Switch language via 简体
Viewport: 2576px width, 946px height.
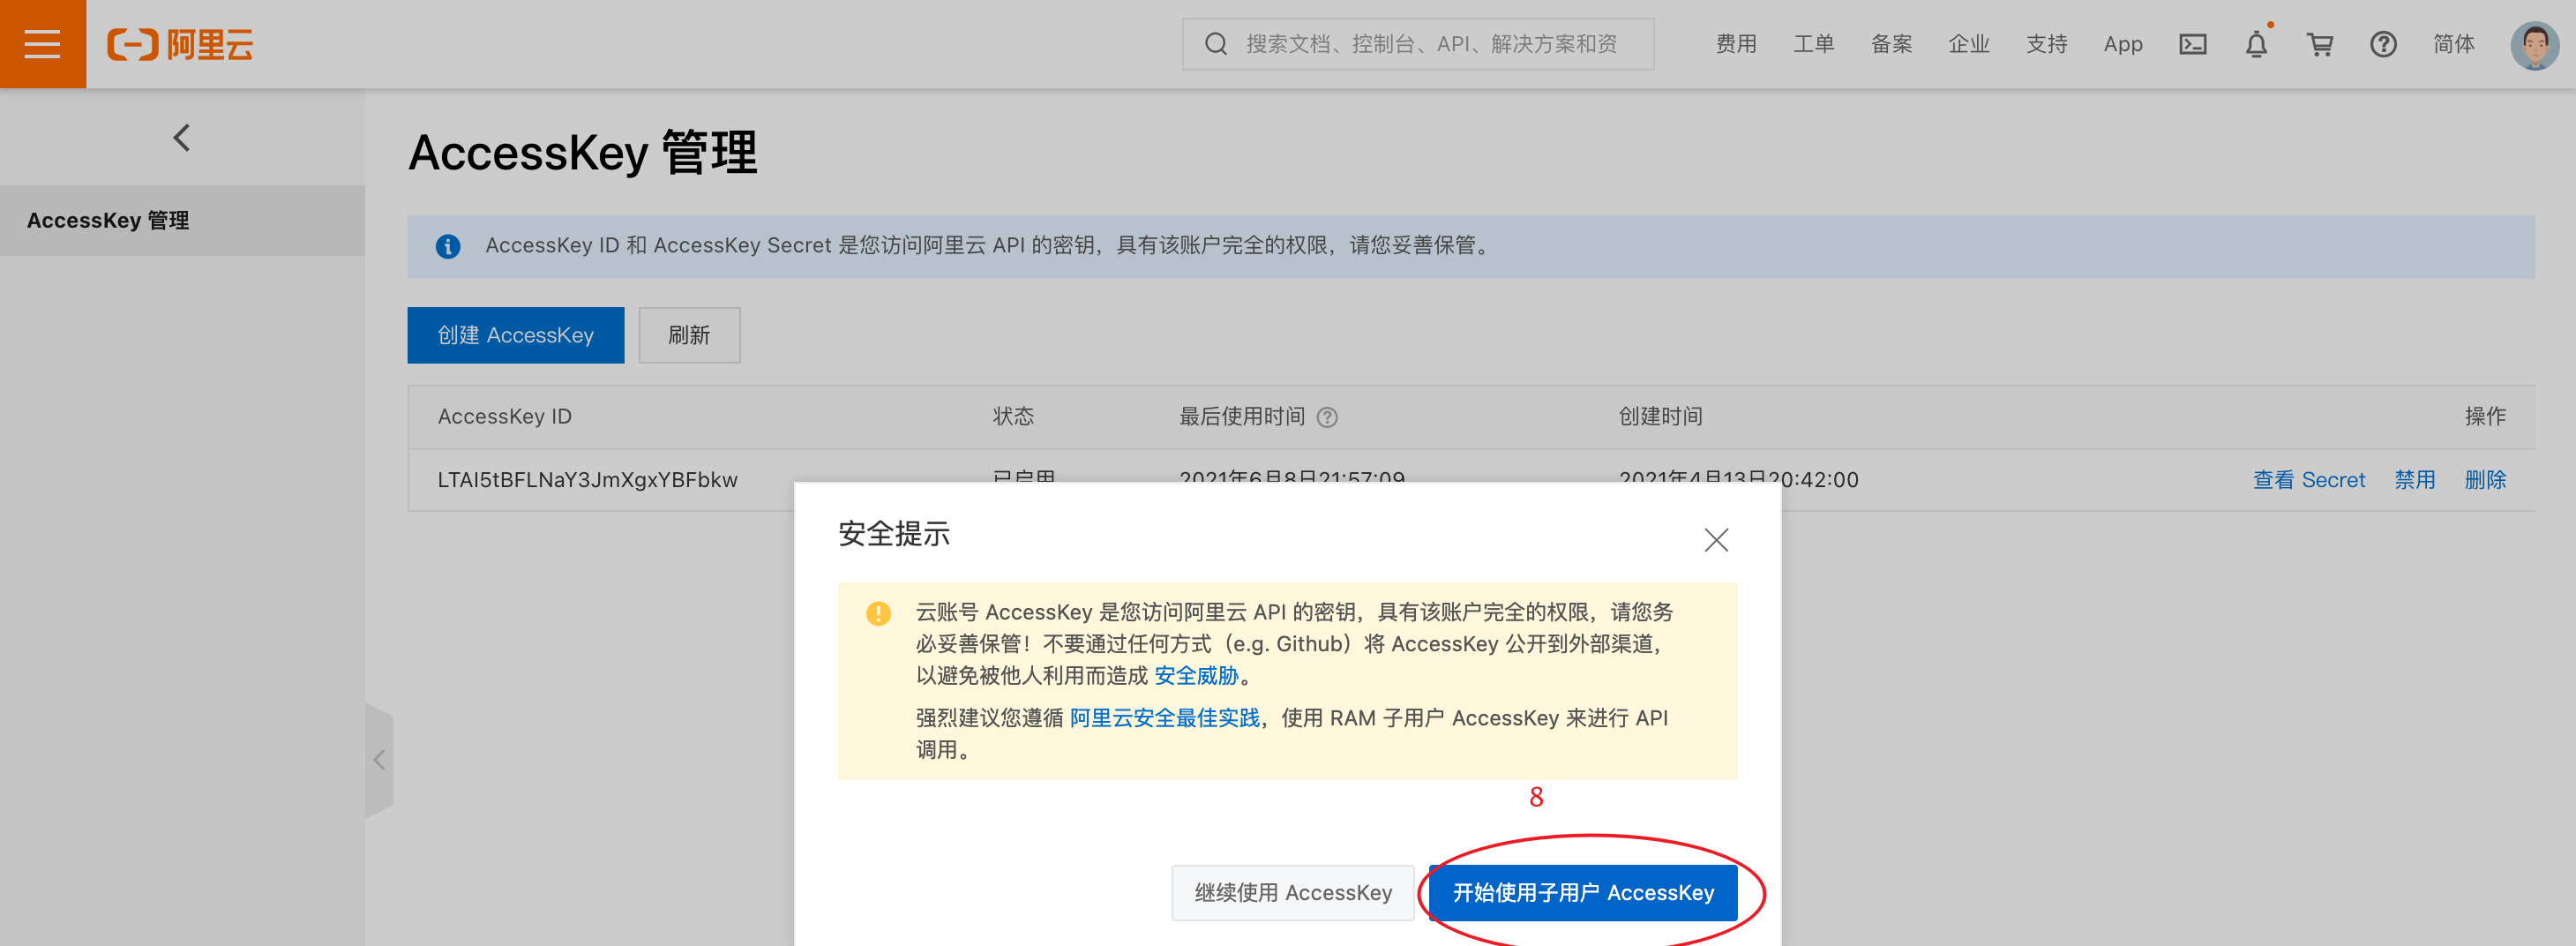coord(2453,44)
